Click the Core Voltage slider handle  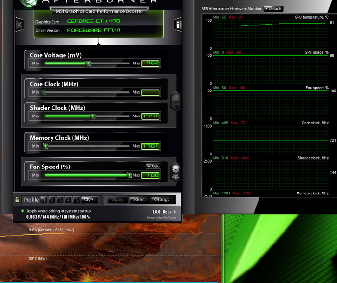(x=88, y=64)
